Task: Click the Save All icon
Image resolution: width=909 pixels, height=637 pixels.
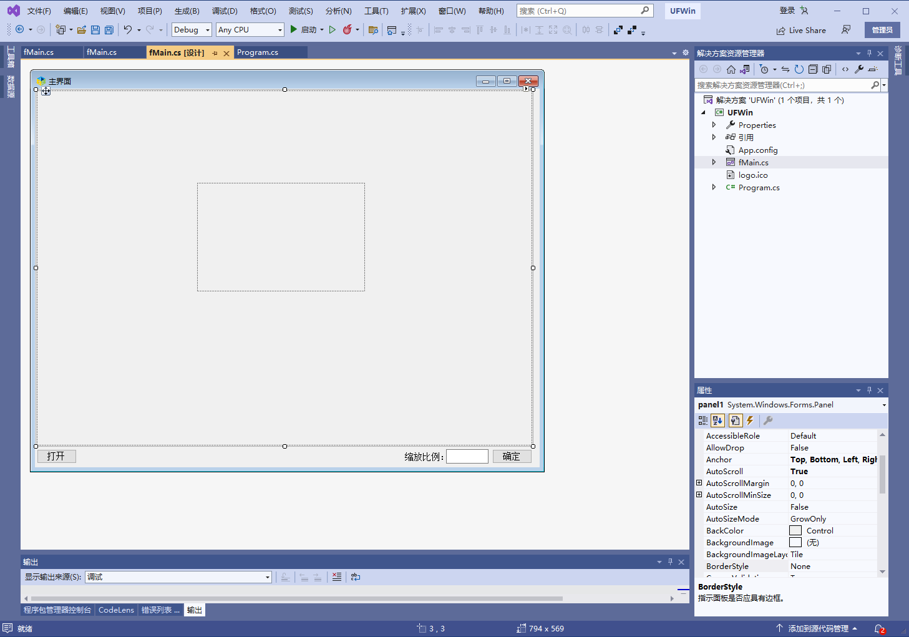Action: click(109, 30)
